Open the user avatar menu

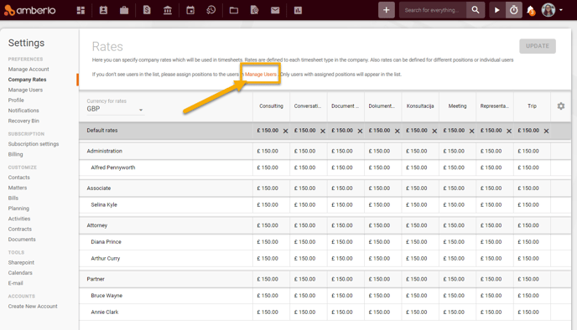(x=552, y=10)
